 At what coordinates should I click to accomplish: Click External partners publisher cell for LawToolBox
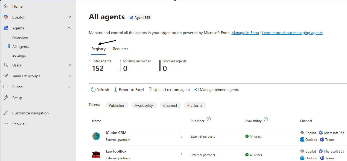point(203,155)
